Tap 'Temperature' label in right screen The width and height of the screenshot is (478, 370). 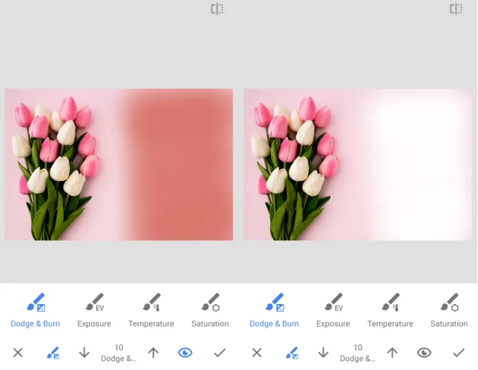(390, 324)
